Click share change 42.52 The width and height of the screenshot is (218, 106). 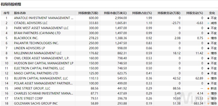coord(177,78)
